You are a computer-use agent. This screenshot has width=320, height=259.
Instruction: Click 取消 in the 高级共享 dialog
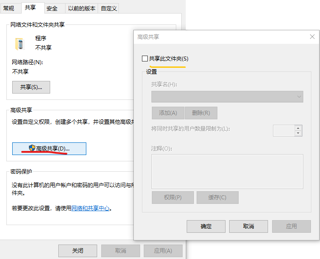coord(249,226)
